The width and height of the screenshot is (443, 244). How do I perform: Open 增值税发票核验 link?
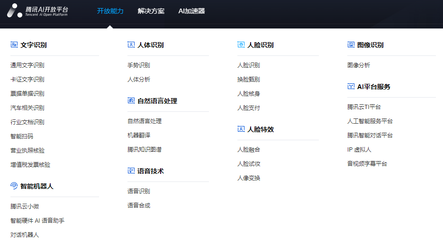pyautogui.click(x=30, y=165)
